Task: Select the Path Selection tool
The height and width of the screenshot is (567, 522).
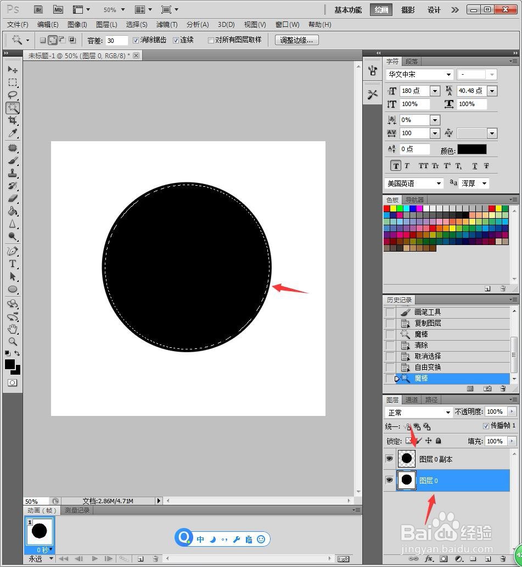Action: [12, 276]
